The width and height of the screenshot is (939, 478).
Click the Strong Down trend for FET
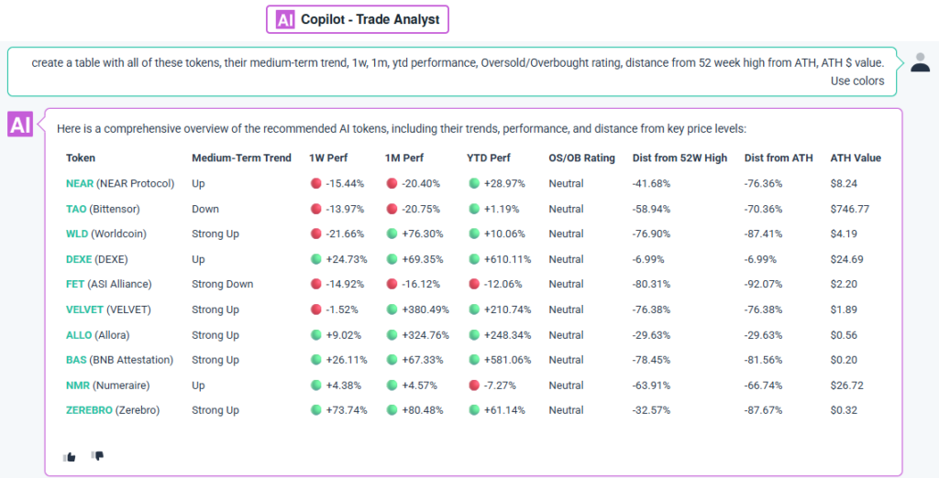(222, 284)
